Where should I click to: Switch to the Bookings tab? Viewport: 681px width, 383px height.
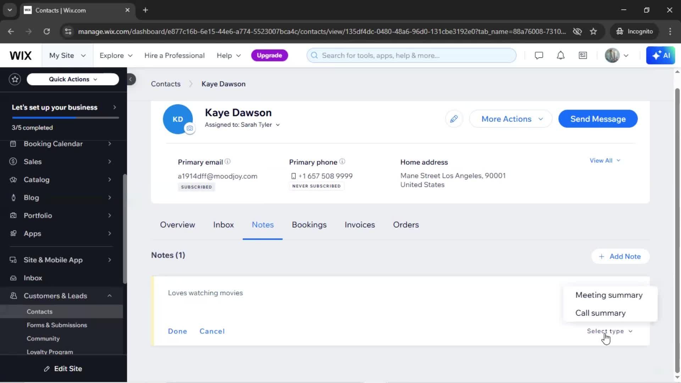(309, 225)
